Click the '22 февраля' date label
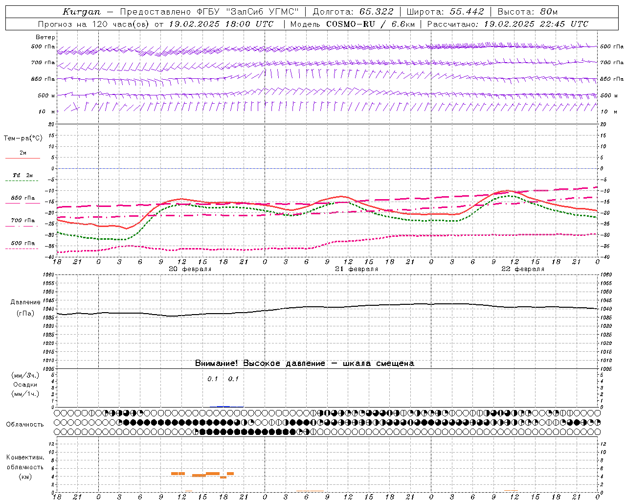626x501 pixels. click(522, 269)
